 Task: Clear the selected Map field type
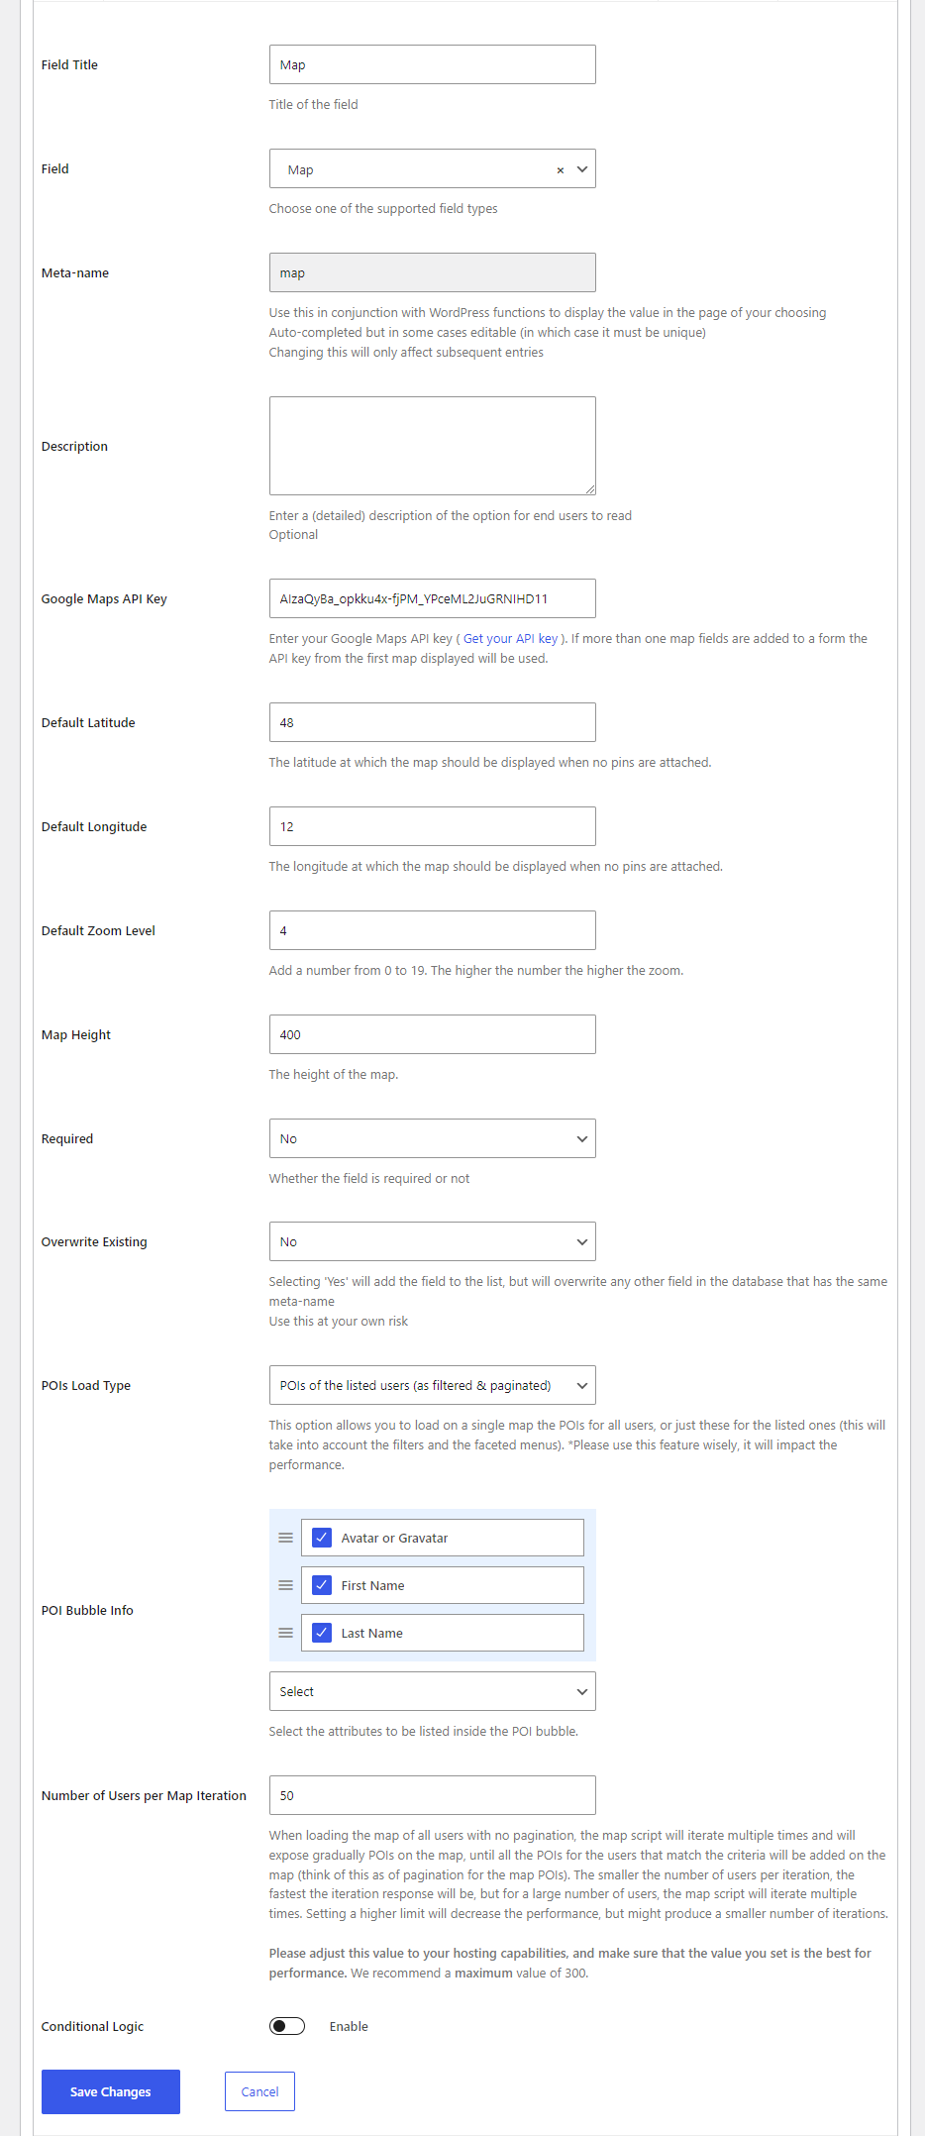click(560, 170)
